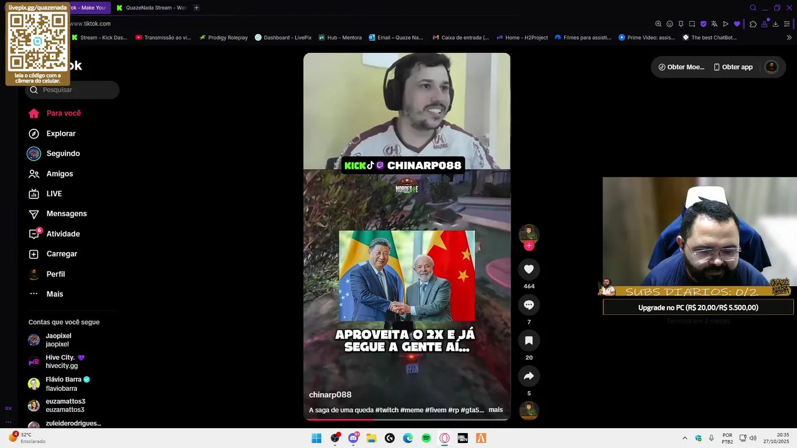The width and height of the screenshot is (797, 448).
Task: Click the Pesquisar search field
Action: tap(72, 90)
